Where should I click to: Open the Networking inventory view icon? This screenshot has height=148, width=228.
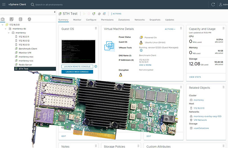29,19
